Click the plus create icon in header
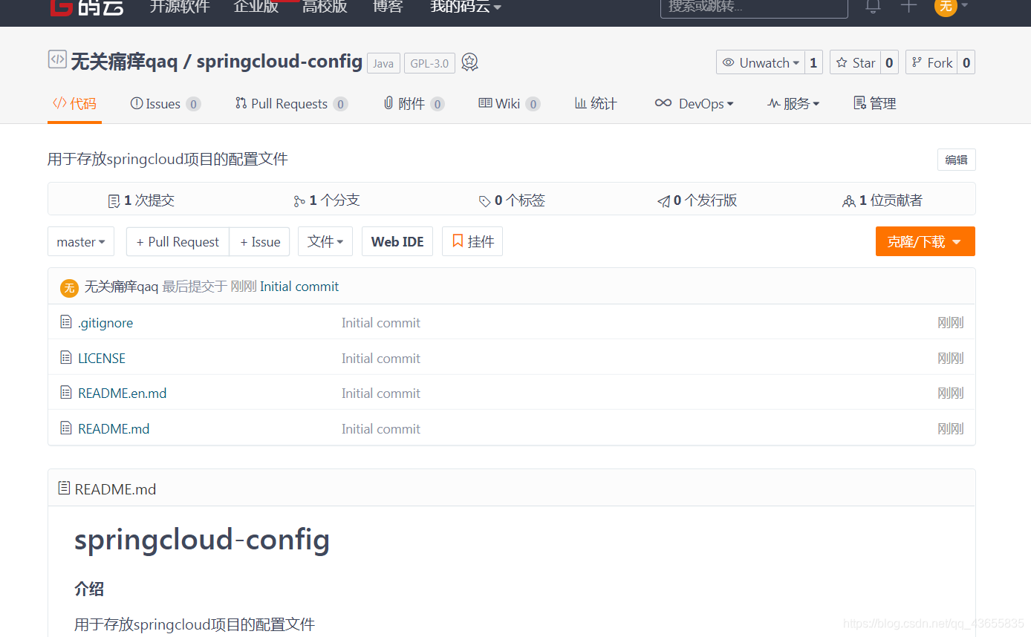This screenshot has width=1031, height=637. 908,6
